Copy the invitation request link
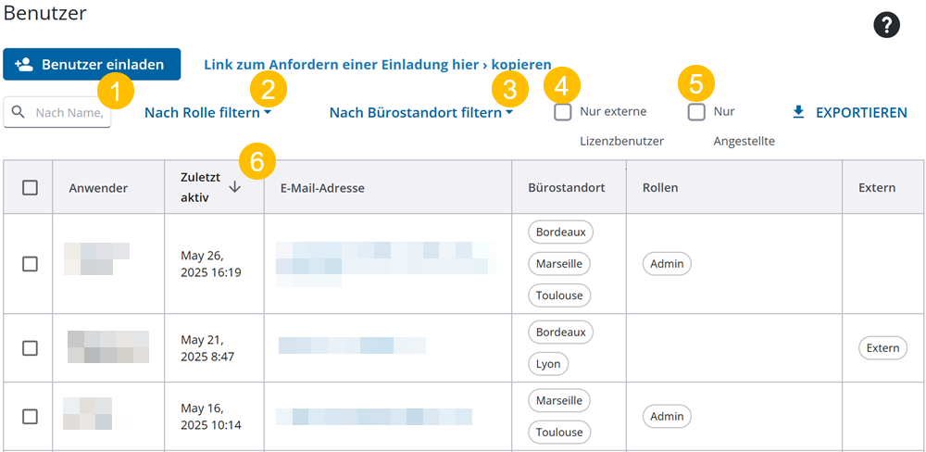926x452 pixels. 377,65
